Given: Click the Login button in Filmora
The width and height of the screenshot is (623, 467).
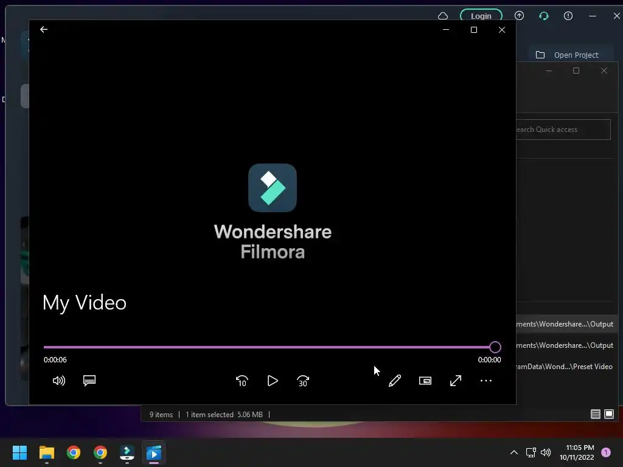Looking at the screenshot, I should coord(481,16).
